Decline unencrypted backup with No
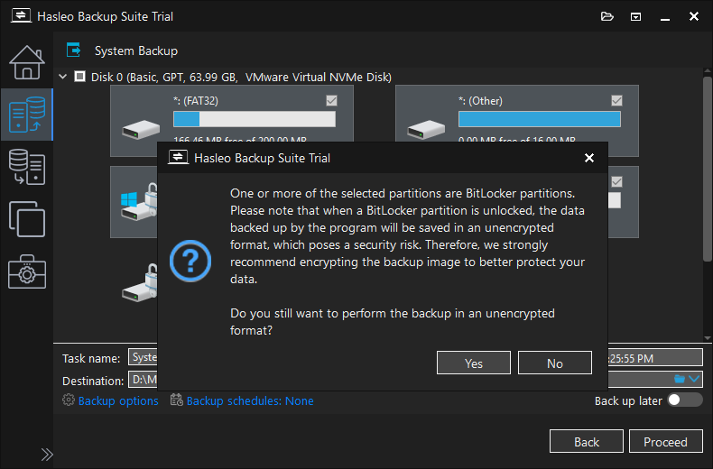The width and height of the screenshot is (713, 469). [x=555, y=363]
